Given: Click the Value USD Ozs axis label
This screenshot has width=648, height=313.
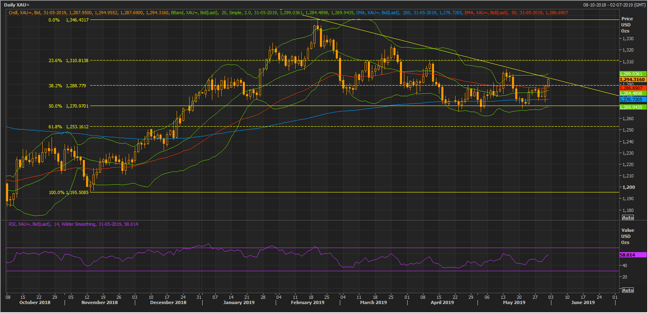Looking at the screenshot, I should tap(627, 236).
